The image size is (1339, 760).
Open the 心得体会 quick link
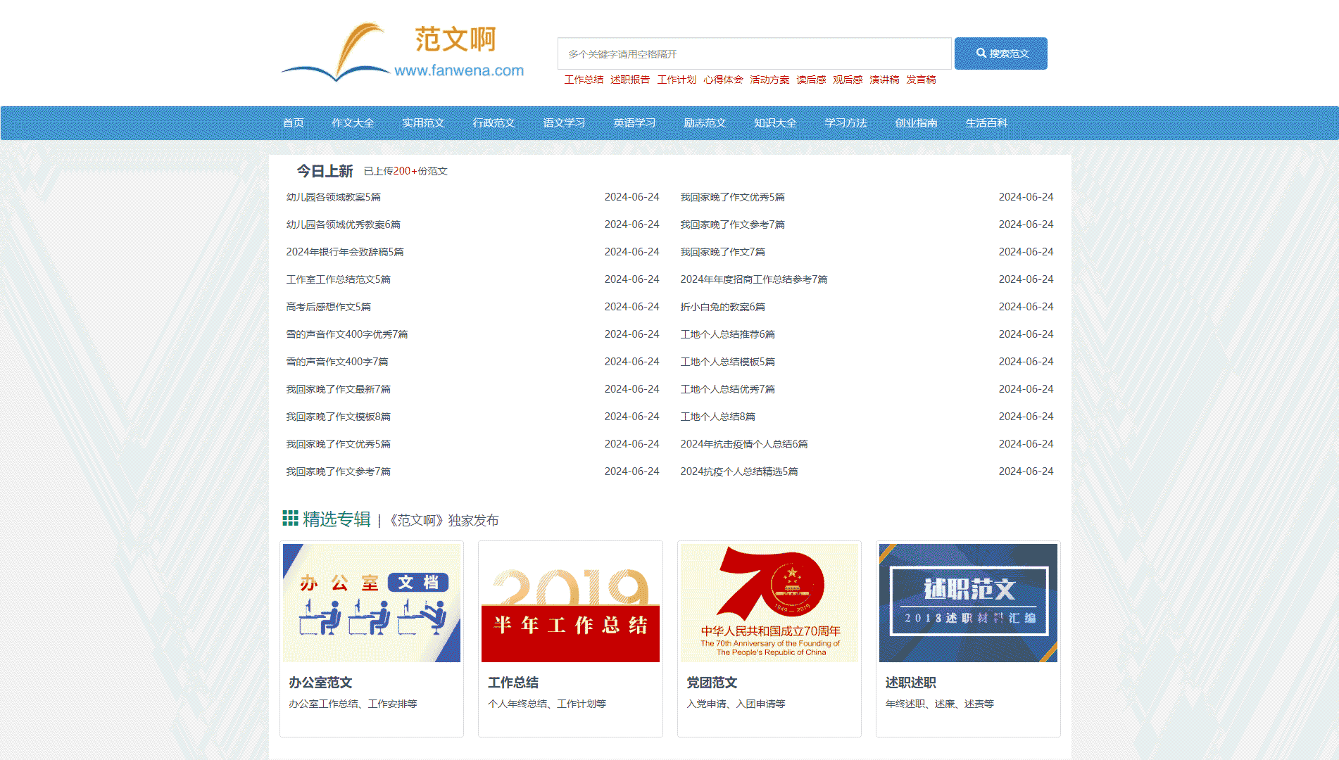[x=723, y=80]
